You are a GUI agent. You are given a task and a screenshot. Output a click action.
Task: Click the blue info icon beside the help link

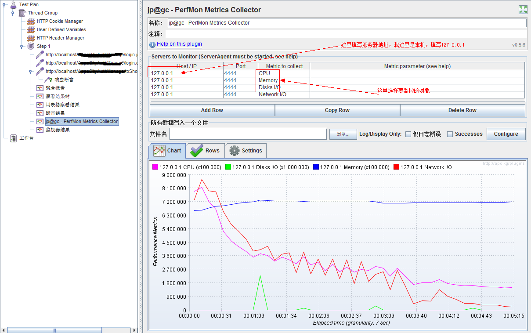tap(152, 44)
